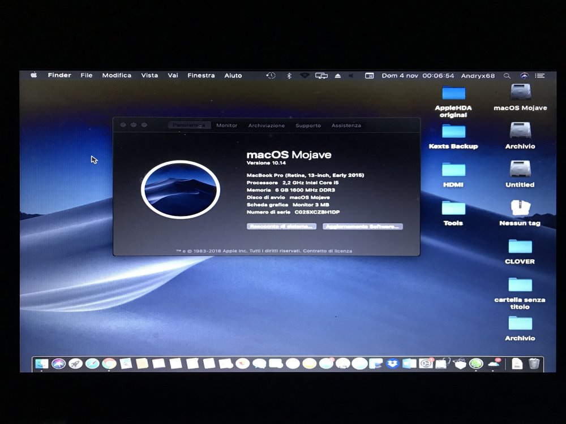Open Notification Center list icon

click(540, 76)
